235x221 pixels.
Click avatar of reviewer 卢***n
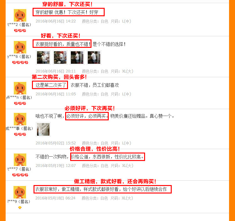click(20, 88)
